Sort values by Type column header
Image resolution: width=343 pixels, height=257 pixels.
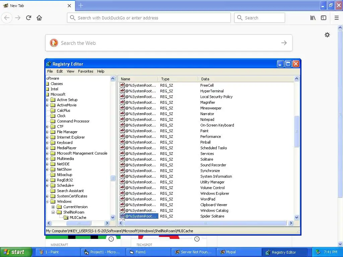click(x=178, y=79)
